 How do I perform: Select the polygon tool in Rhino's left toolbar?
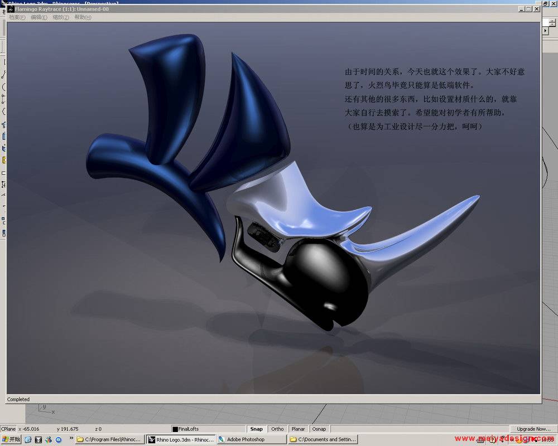(x=3, y=111)
